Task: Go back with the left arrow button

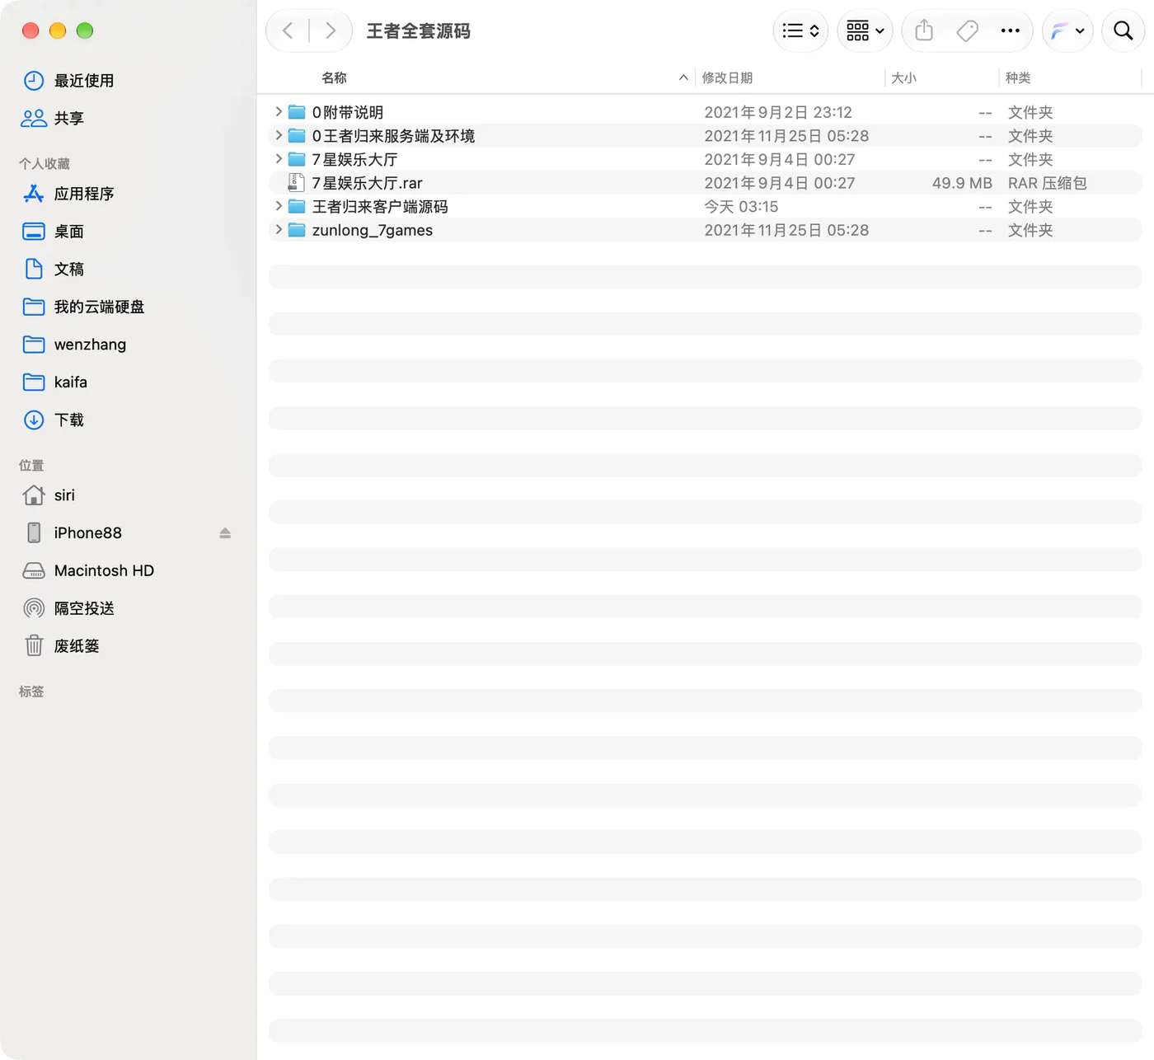Action: coord(288,30)
